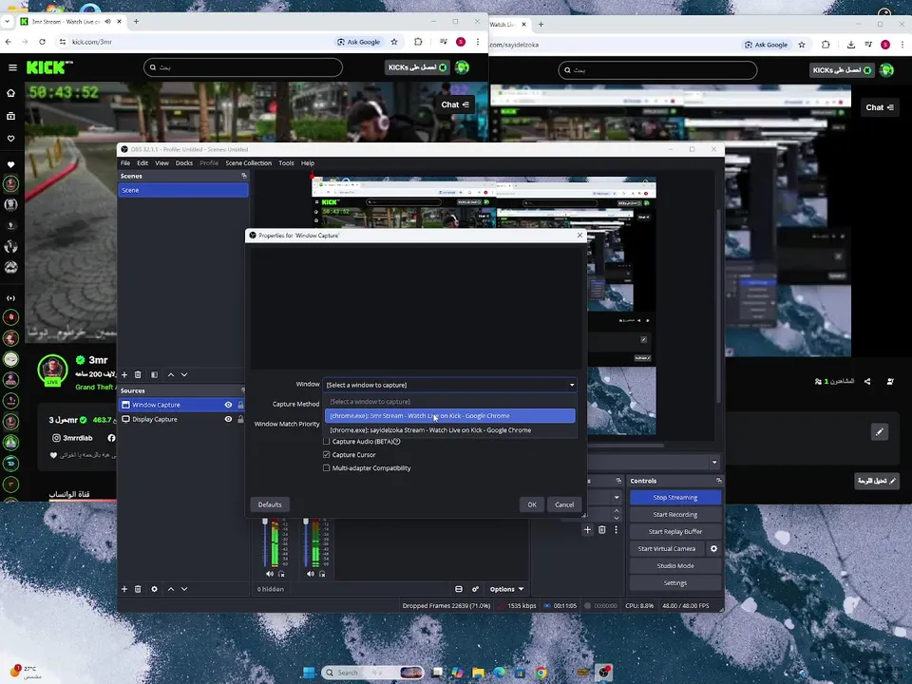The width and height of the screenshot is (912, 684).
Task: Add a new source in Sources panel
Action: [x=123, y=589]
